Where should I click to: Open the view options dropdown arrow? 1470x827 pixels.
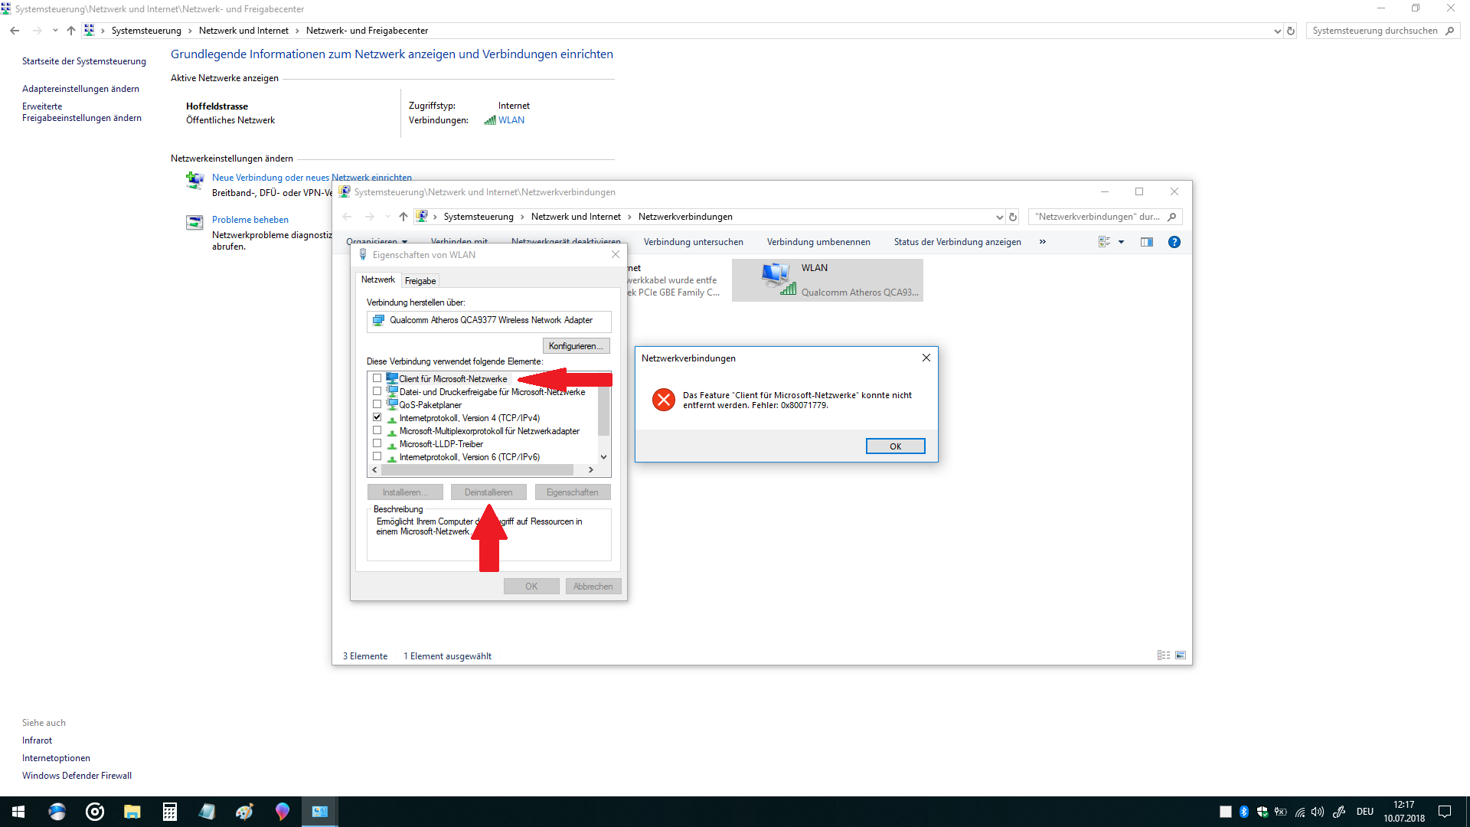(1121, 242)
